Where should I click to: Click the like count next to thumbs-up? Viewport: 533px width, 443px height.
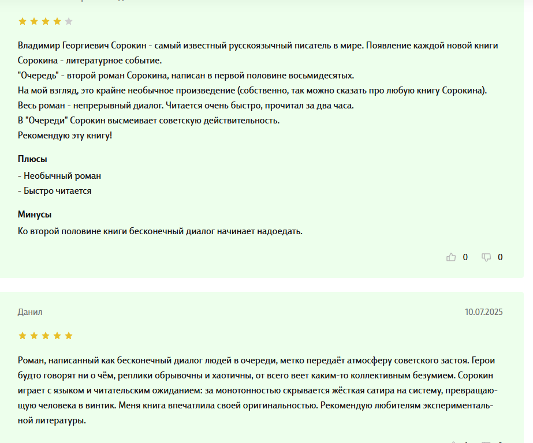(465, 257)
